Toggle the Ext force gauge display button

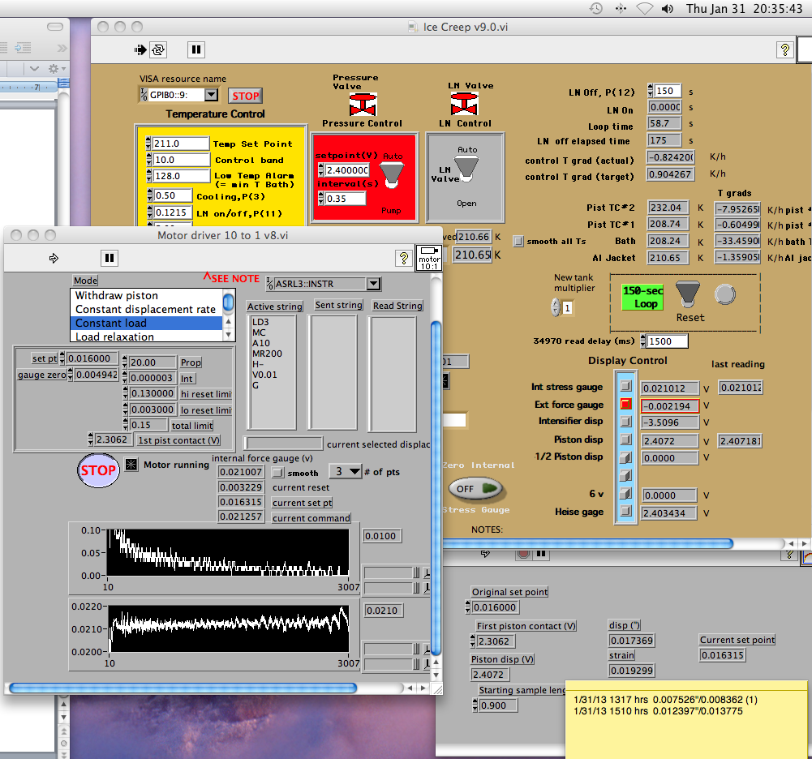click(x=626, y=405)
